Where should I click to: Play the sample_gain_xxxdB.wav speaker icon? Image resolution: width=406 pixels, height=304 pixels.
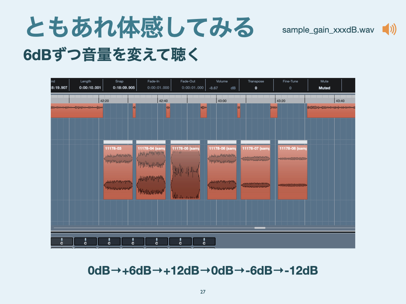coord(389,29)
